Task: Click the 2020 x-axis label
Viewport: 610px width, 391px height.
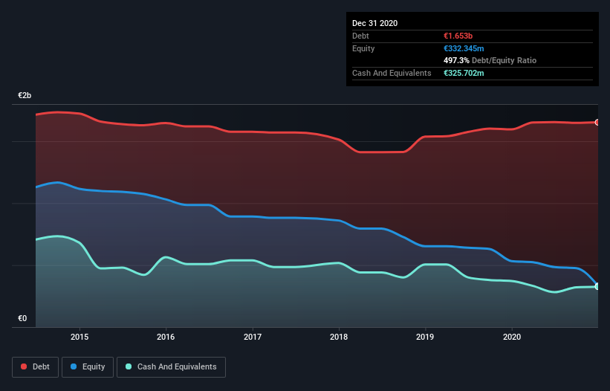Action: click(x=512, y=337)
